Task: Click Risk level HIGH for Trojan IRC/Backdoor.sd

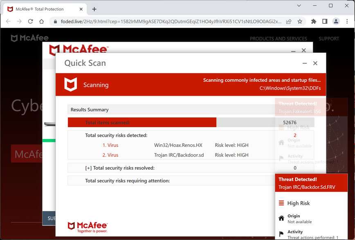Action: click(231, 155)
